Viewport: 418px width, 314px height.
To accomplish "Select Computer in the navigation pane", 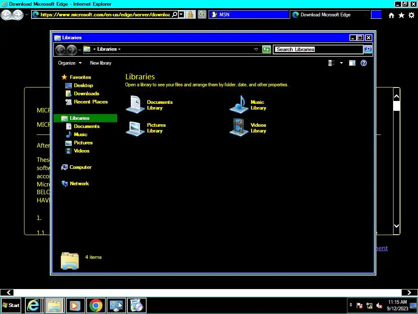I will click(x=80, y=167).
